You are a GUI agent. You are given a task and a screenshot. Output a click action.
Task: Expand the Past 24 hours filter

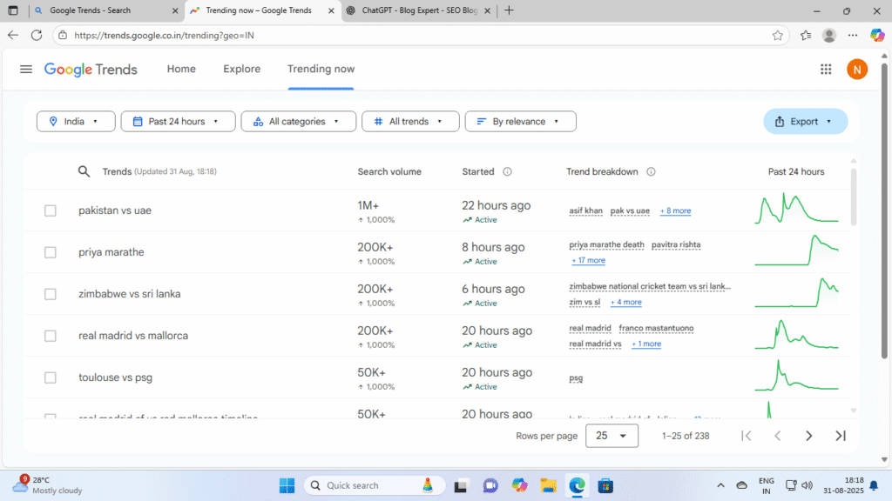pos(178,122)
